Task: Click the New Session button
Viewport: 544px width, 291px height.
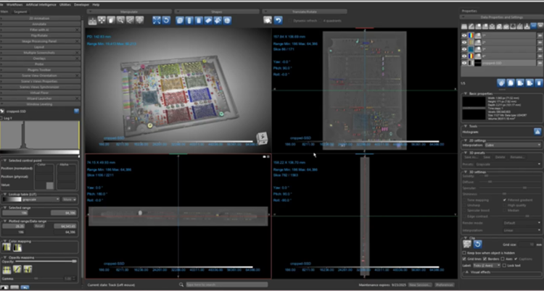Action: (420, 284)
